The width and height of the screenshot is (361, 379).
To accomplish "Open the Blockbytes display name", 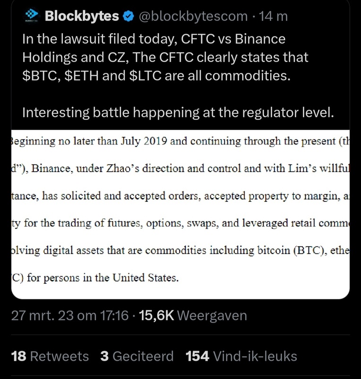I will tap(81, 17).
